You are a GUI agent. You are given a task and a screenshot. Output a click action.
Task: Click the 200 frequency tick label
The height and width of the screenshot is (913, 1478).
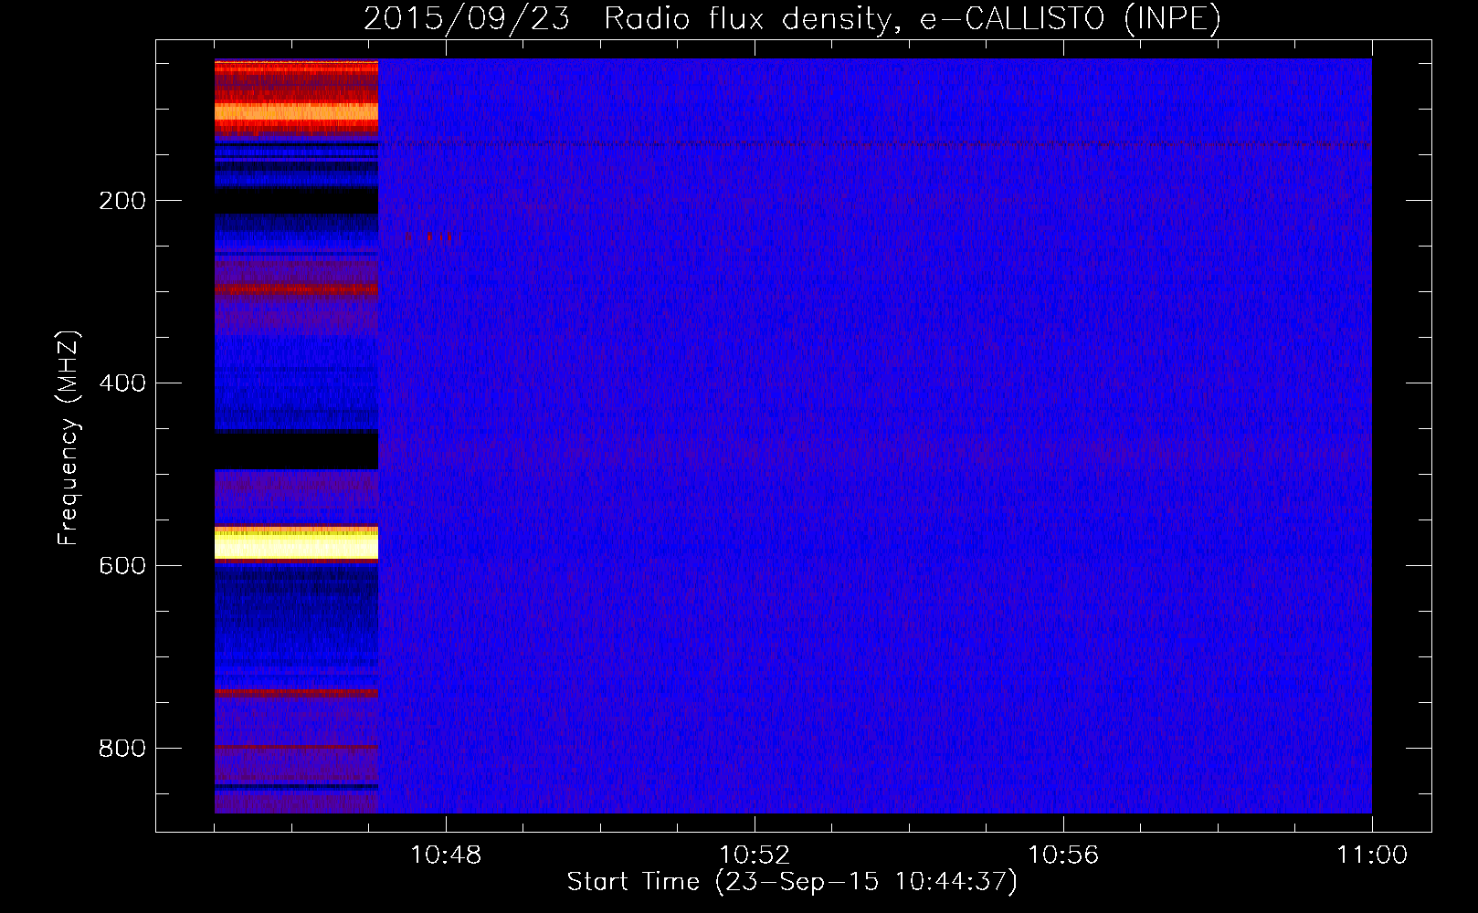click(122, 201)
